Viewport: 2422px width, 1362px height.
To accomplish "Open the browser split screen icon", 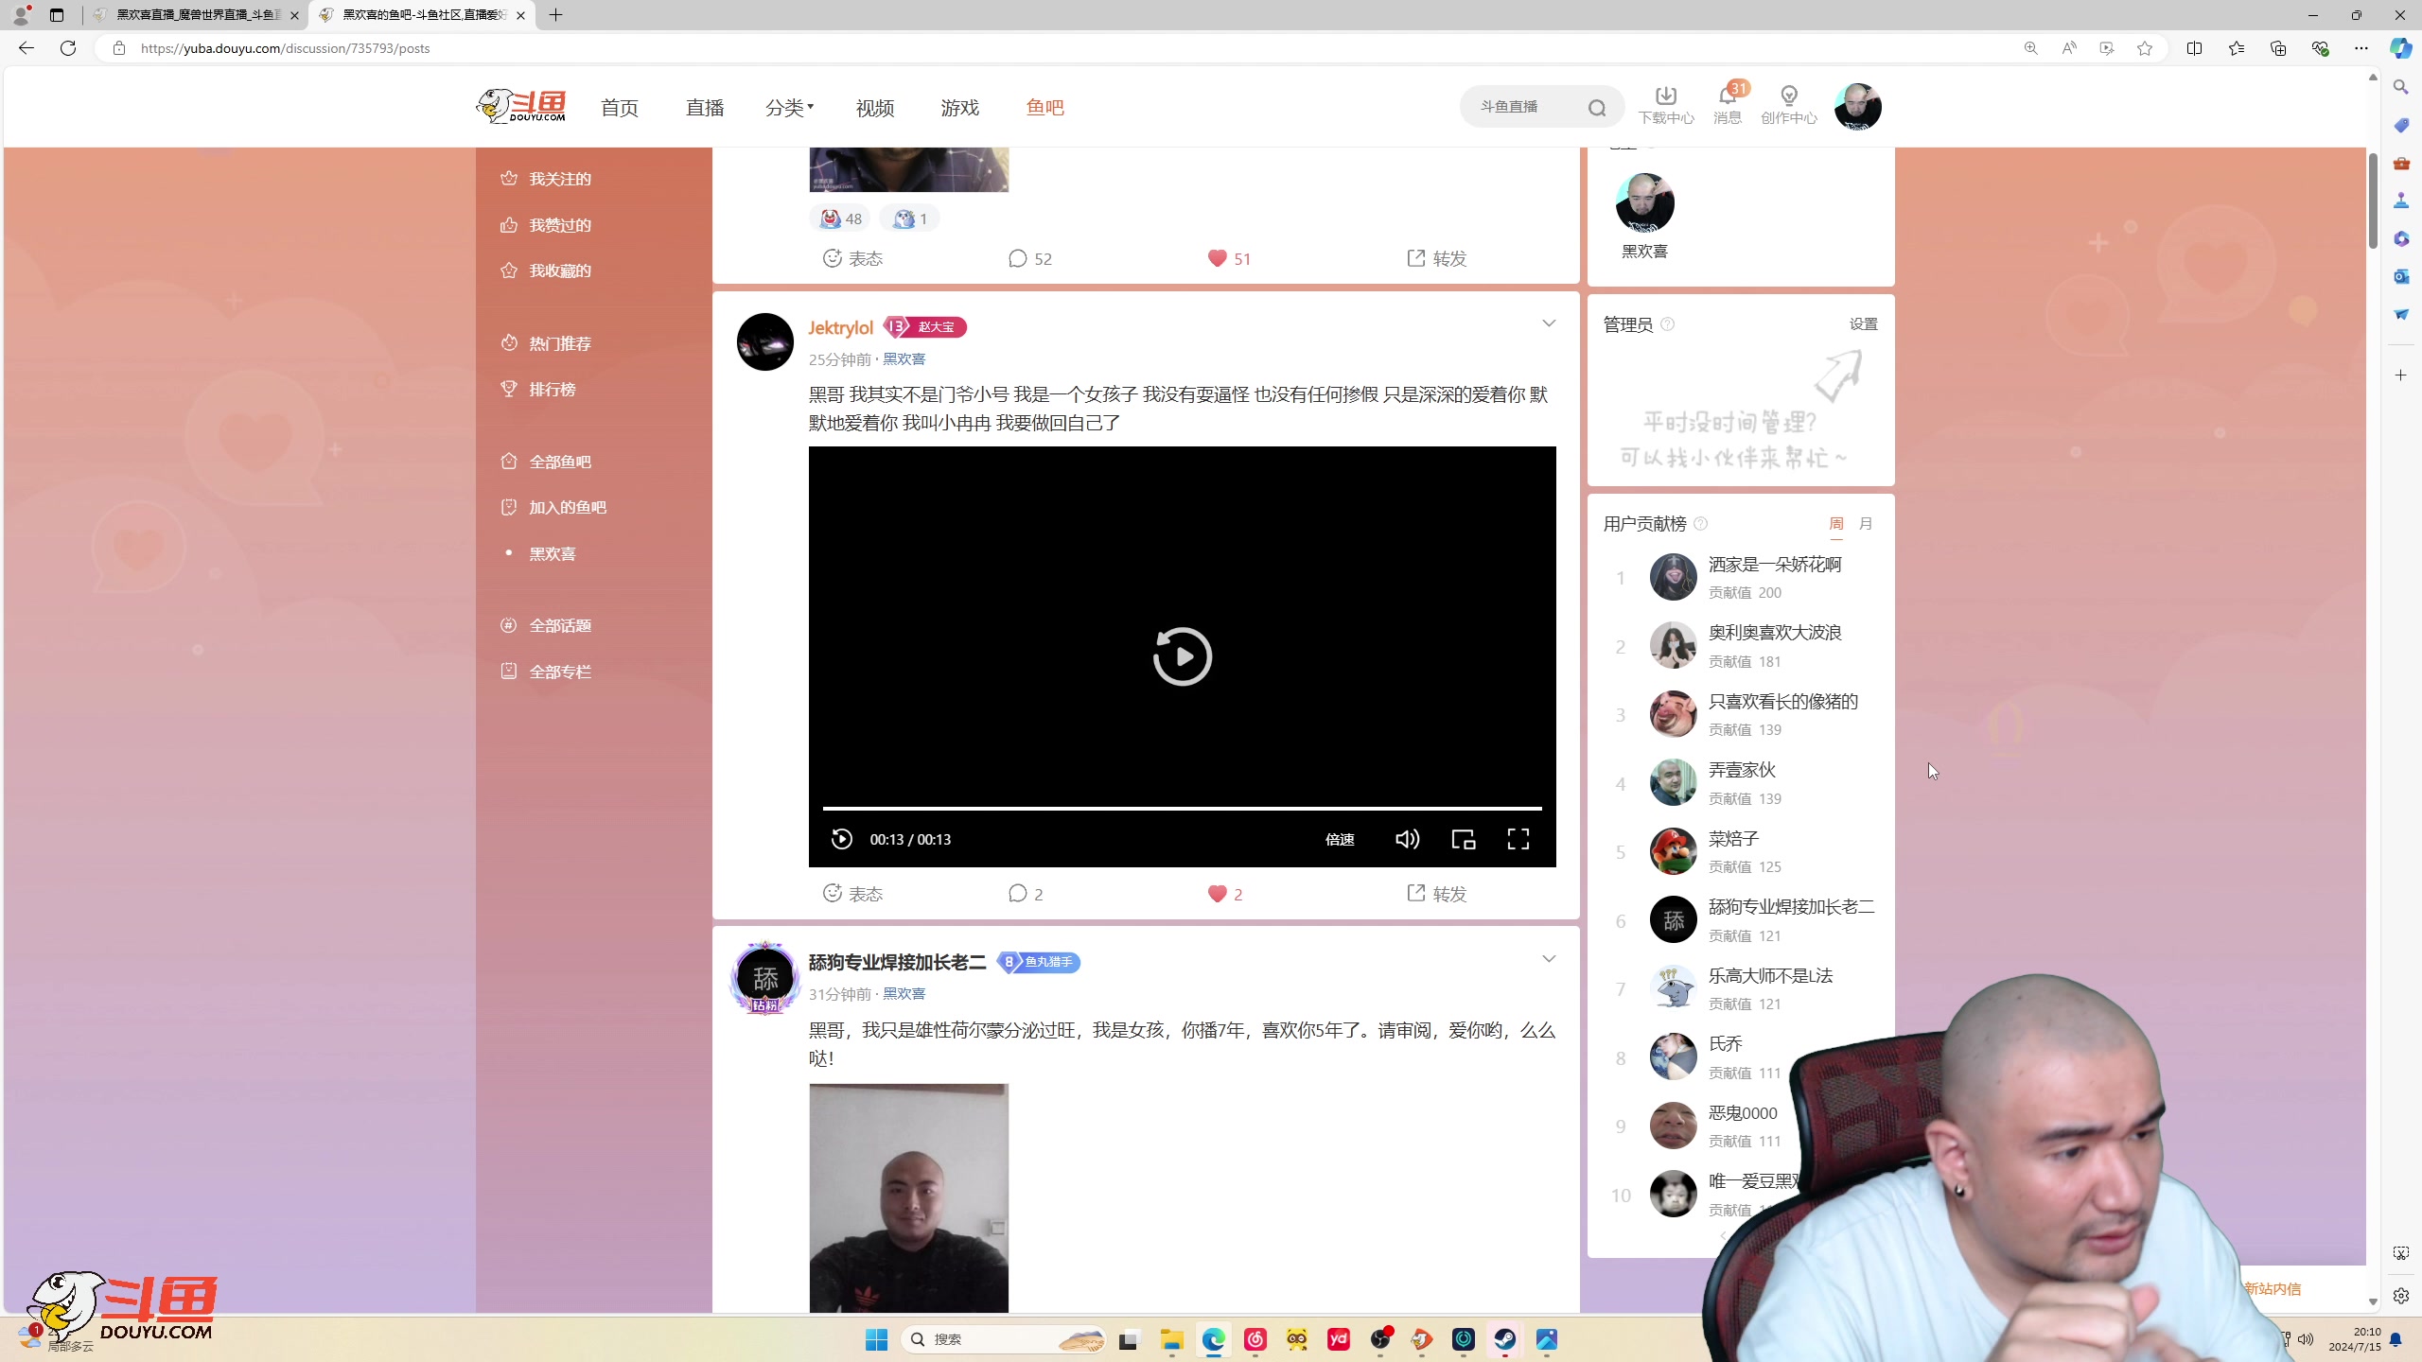I will point(2194,48).
